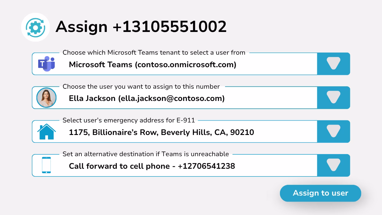
Task: Click the gear sync settings icon
Action: tap(36, 27)
